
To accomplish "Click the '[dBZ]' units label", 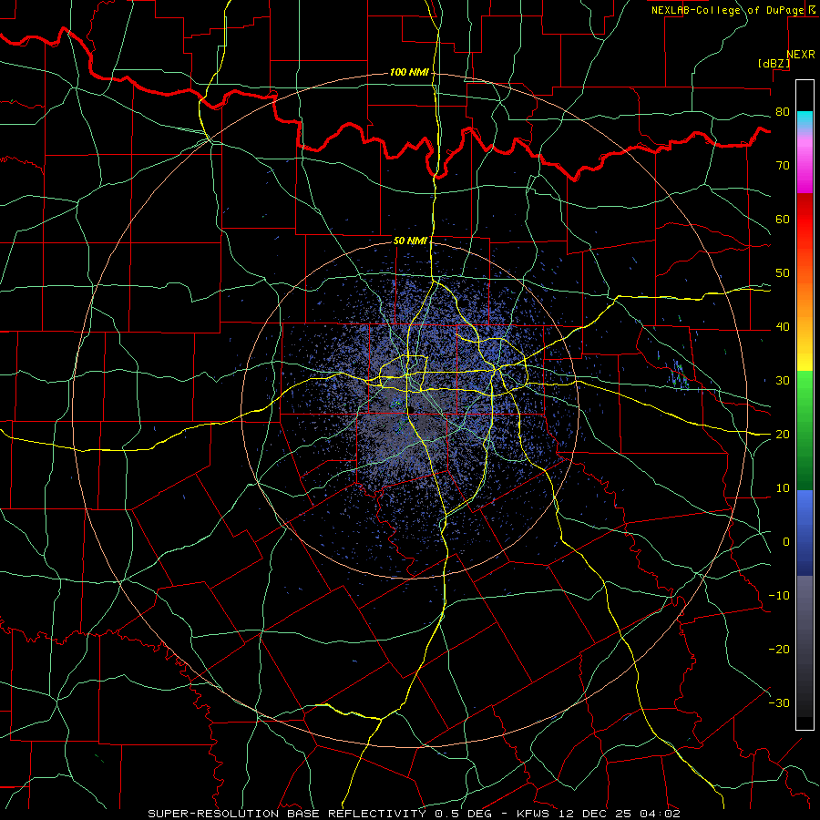I will pos(774,63).
